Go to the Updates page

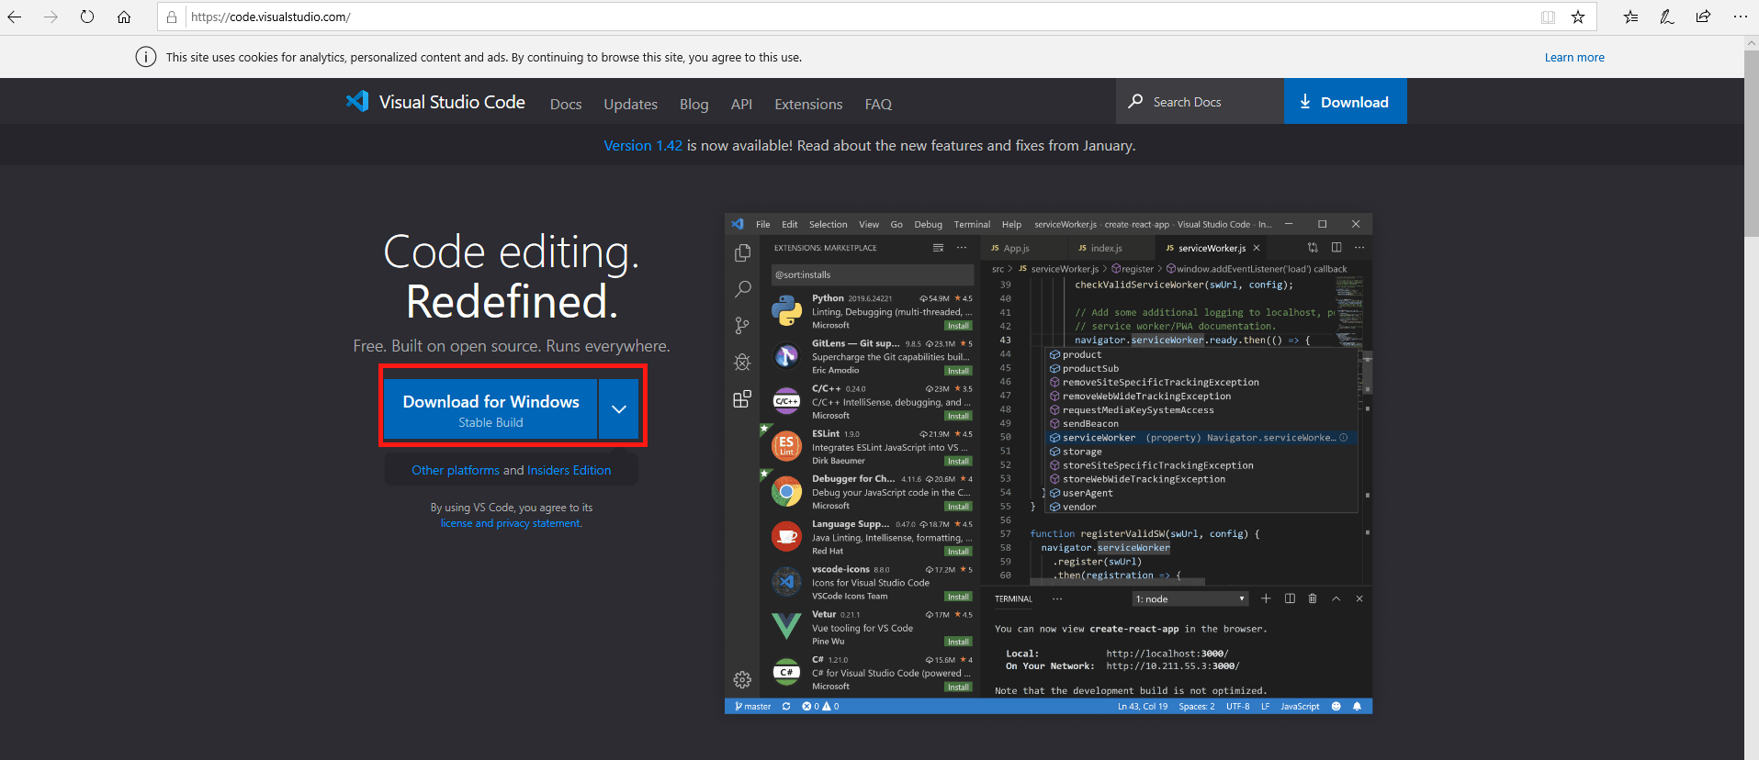coord(630,104)
